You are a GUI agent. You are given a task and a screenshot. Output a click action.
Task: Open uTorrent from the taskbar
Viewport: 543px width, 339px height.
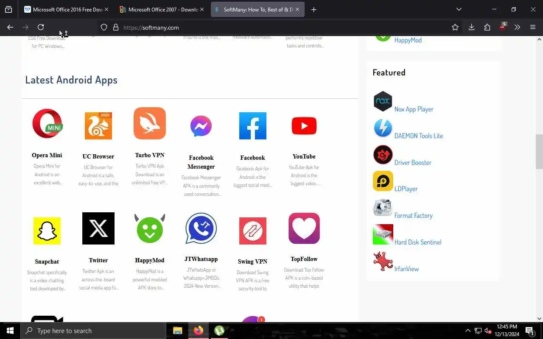point(219,331)
